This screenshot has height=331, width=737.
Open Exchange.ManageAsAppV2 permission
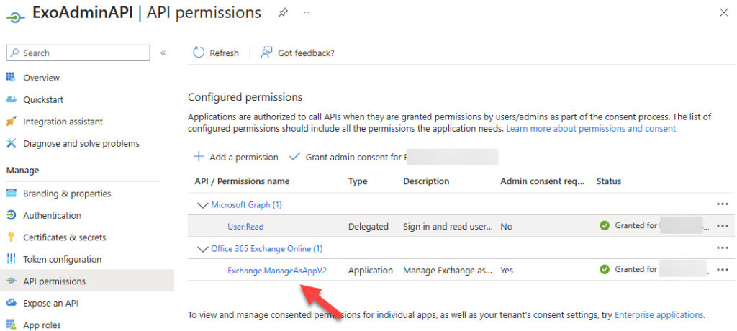click(x=277, y=271)
